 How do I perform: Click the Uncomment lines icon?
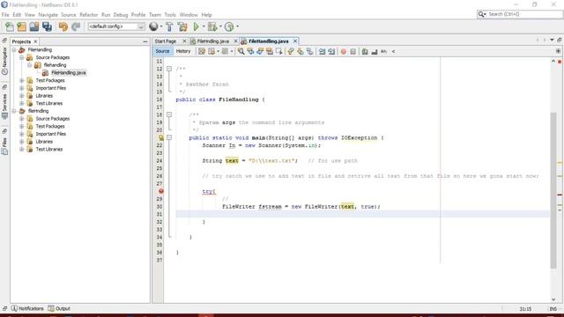(375, 51)
